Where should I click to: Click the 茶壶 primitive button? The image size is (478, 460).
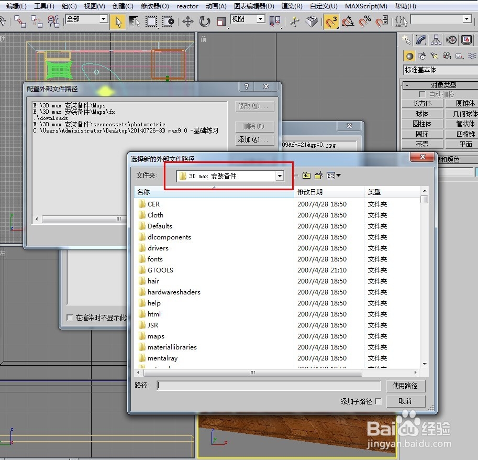coord(422,144)
